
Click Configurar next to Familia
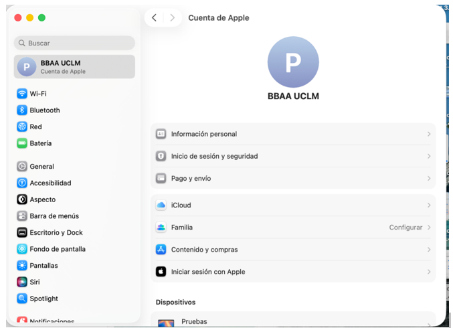click(405, 228)
